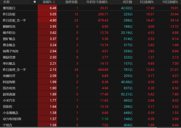This screenshot has height=128, width=181.
Task: Open the 噪声防治 sector
Action: pos(9,33)
